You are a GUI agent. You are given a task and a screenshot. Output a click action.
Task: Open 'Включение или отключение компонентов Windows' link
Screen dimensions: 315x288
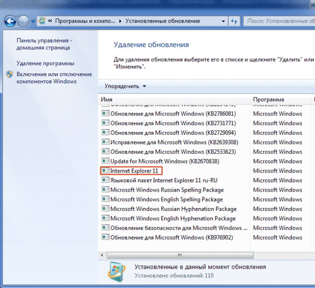(54, 78)
